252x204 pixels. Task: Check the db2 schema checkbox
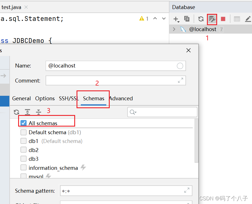(x=24, y=150)
